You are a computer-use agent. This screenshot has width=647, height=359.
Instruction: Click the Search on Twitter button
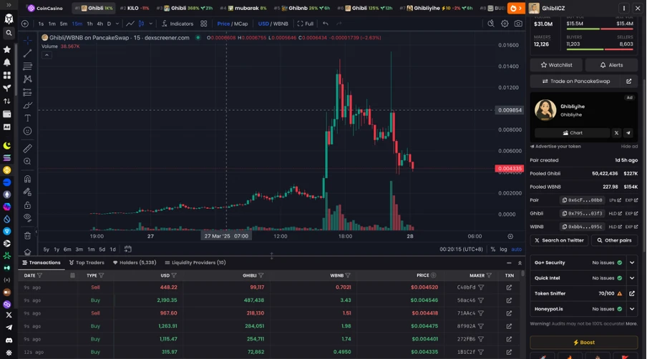click(559, 240)
